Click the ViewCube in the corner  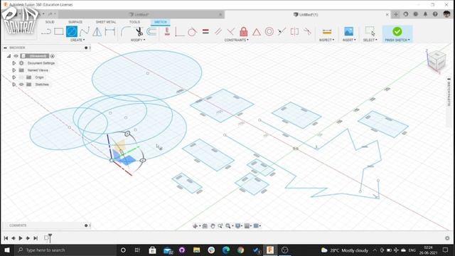pyautogui.click(x=437, y=61)
